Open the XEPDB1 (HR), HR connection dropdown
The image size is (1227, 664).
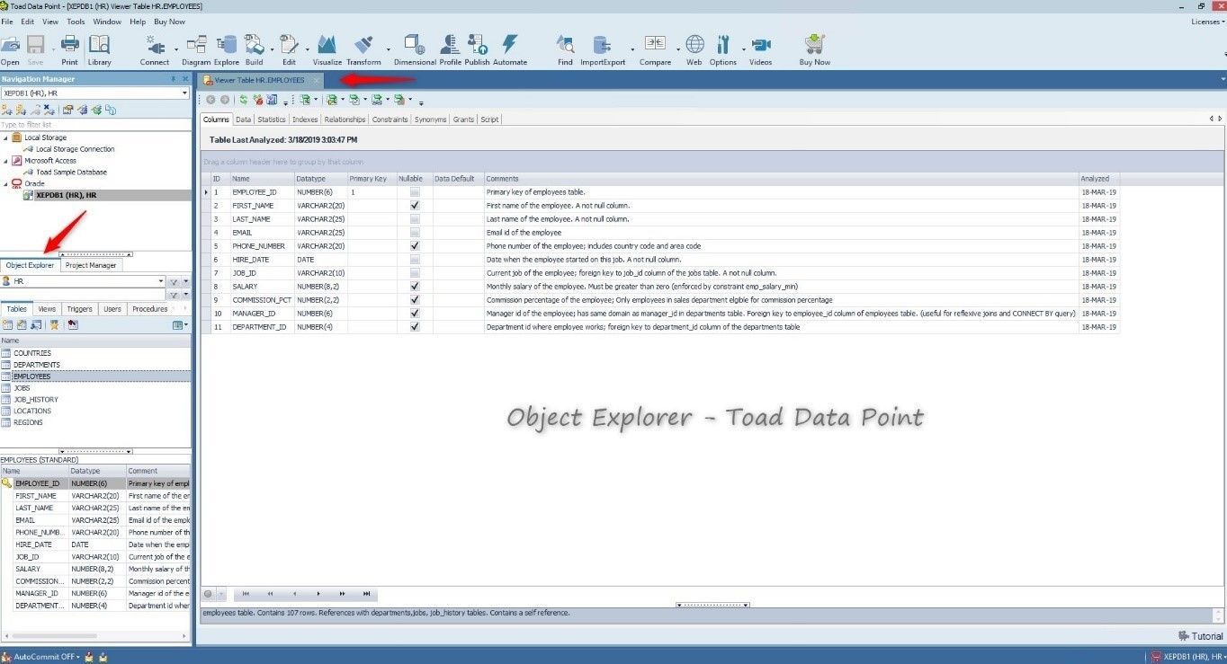tap(184, 93)
